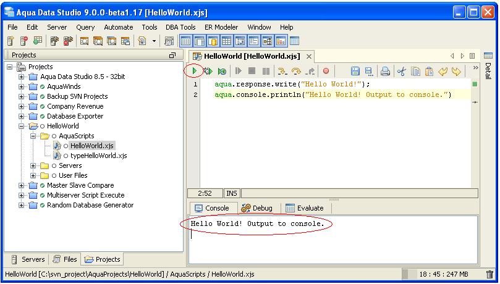The width and height of the screenshot is (500, 284).
Task: Print the script
Action: [385, 71]
